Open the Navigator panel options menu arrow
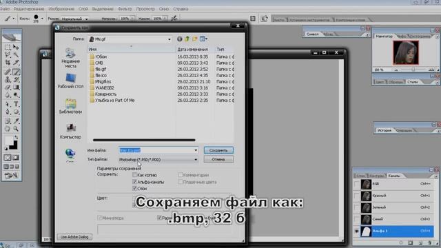Screen dimensions: 441x248 coord(437,37)
